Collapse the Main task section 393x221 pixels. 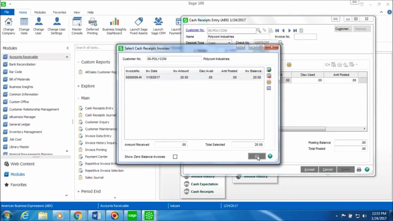pyautogui.click(x=78, y=98)
